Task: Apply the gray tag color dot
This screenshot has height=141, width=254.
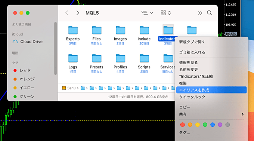Action: click(x=227, y=125)
